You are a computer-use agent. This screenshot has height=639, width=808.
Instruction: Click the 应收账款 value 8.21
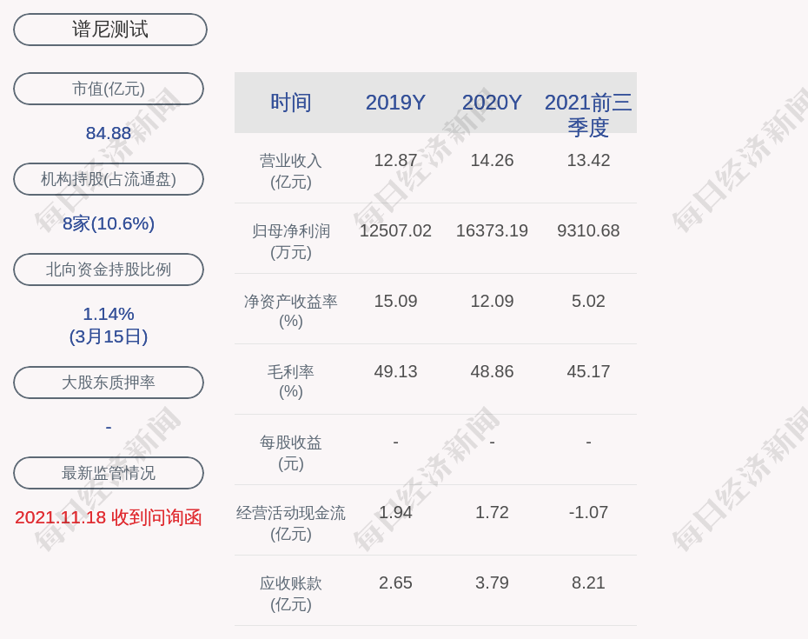tap(588, 582)
